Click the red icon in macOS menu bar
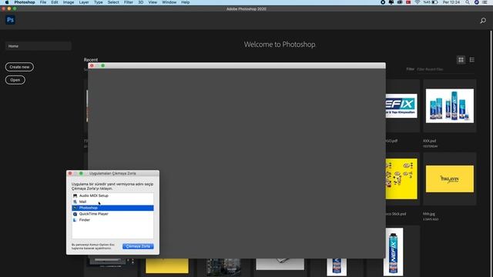This screenshot has width=493, height=277. (x=408, y=2)
